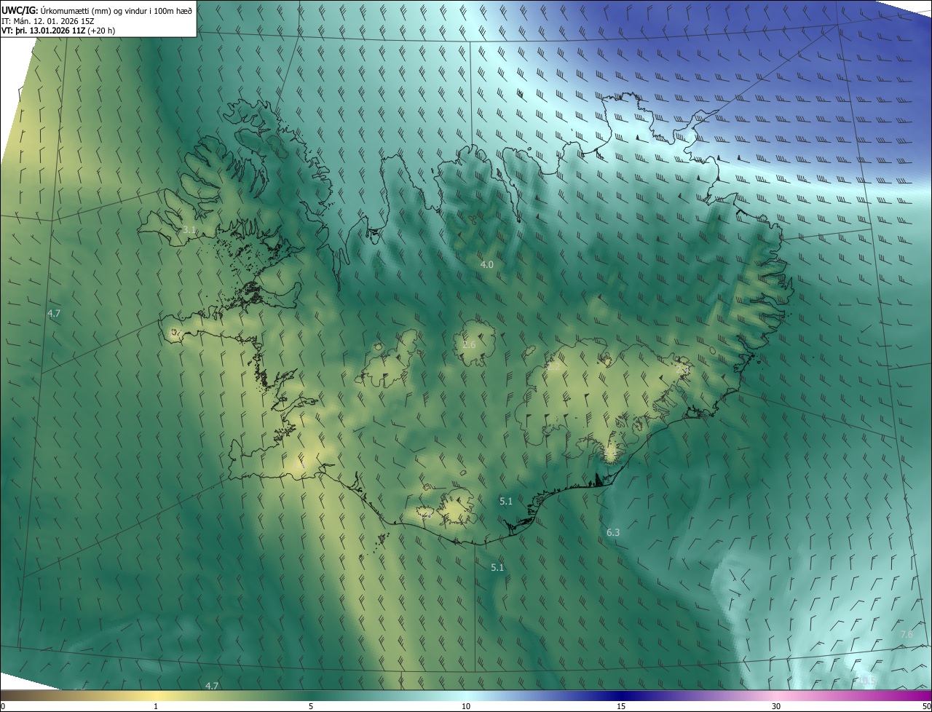Click the 2.6 value on the glacier
The image size is (932, 712).
(469, 344)
